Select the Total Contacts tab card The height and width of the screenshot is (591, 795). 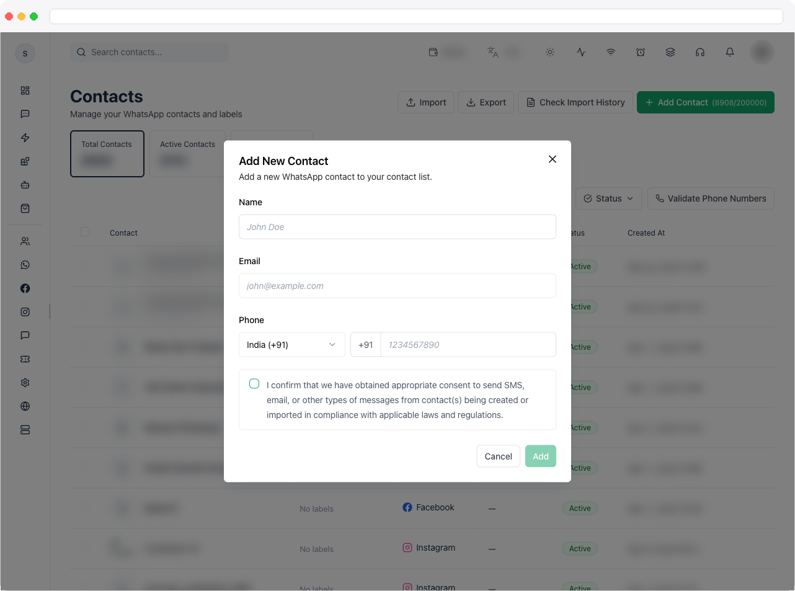tap(107, 154)
